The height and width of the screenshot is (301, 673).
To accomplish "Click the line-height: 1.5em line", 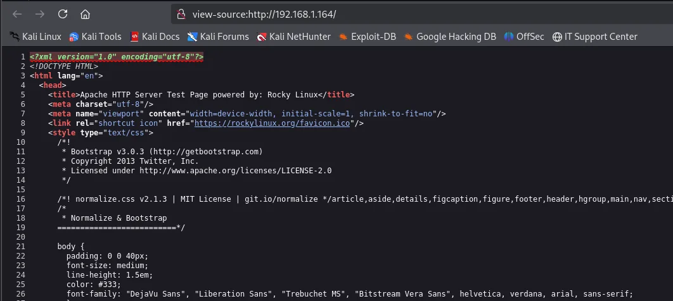I will click(110, 275).
